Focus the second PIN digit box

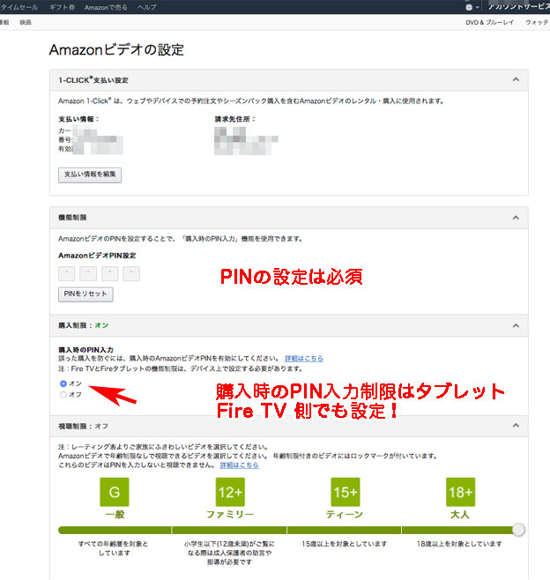pyautogui.click(x=88, y=274)
